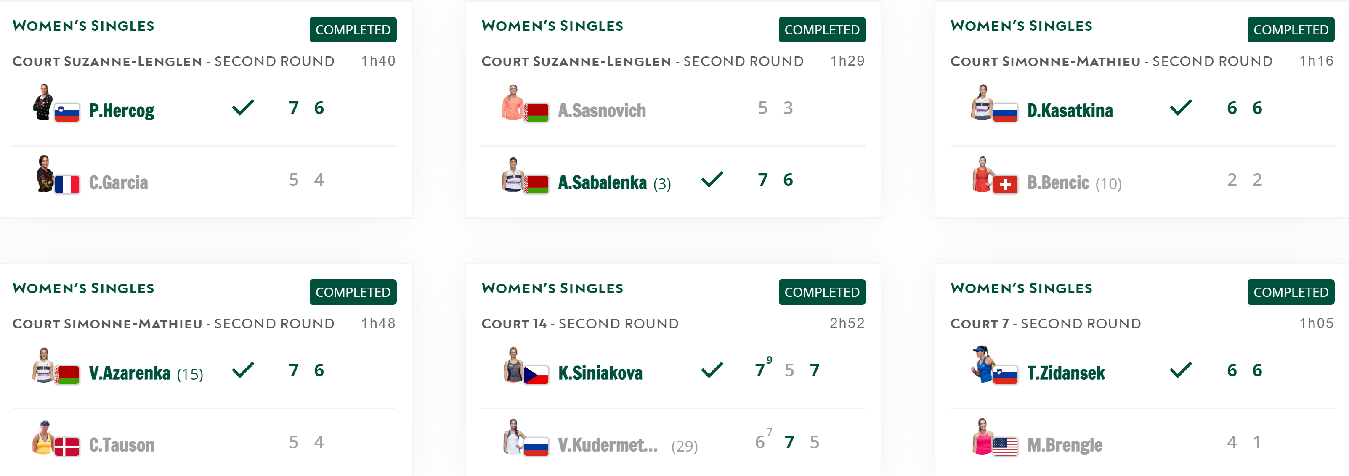
Task: Click the Swiss flag beside B.Bencic
Action: coord(1005,185)
